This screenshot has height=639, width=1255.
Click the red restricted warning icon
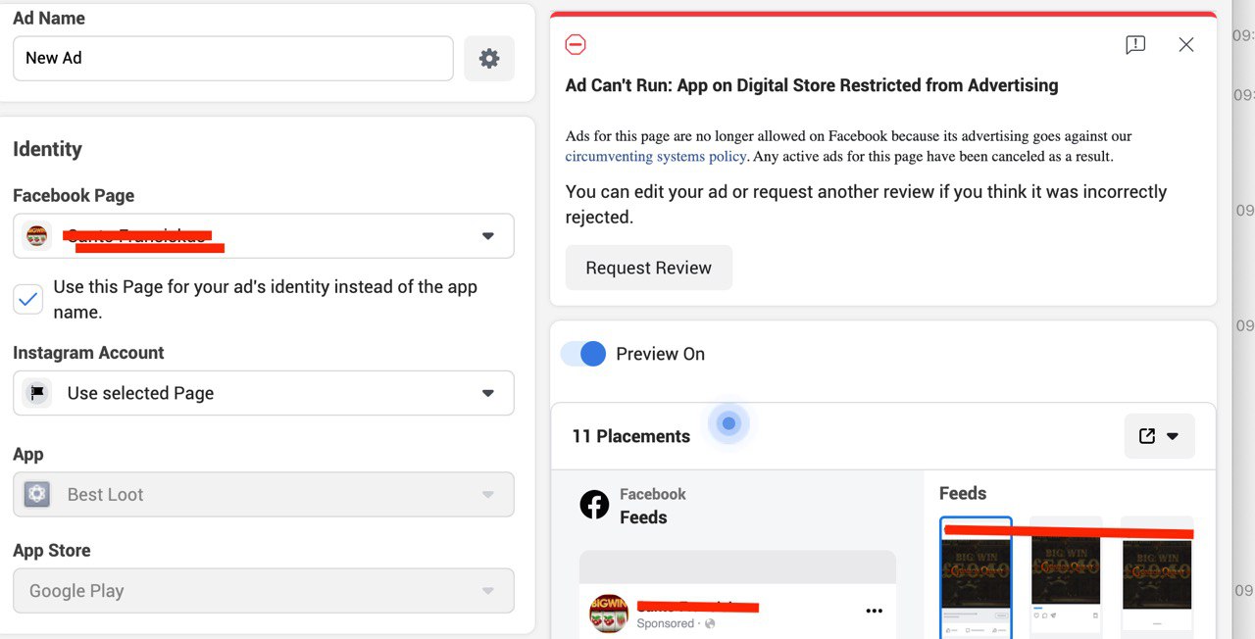576,45
